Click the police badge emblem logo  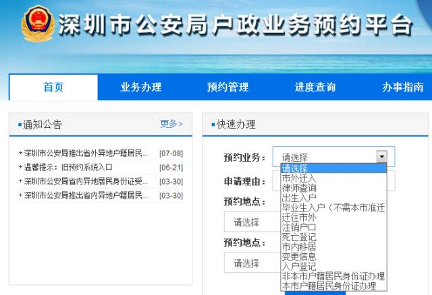[38, 24]
